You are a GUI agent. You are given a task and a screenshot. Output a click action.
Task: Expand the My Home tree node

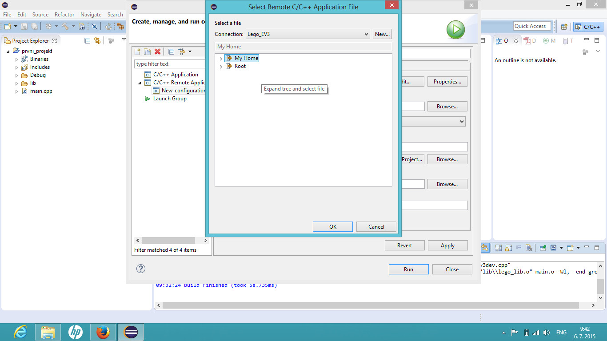(x=221, y=59)
